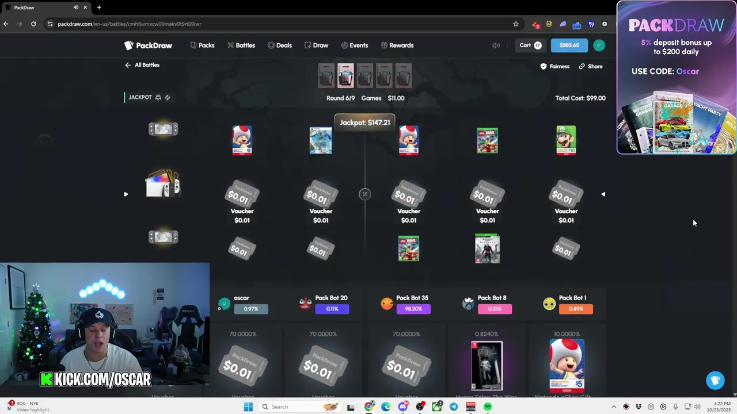Open the Packs menu item

click(202, 45)
